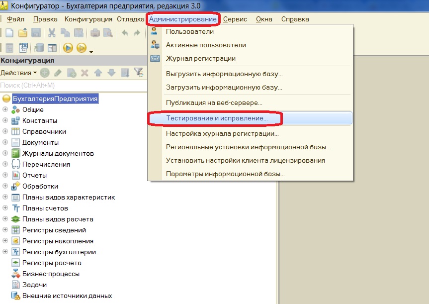This screenshot has height=304, width=429.
Task: Choose Пользователи from Администрирование menu
Action: pyautogui.click(x=250, y=31)
